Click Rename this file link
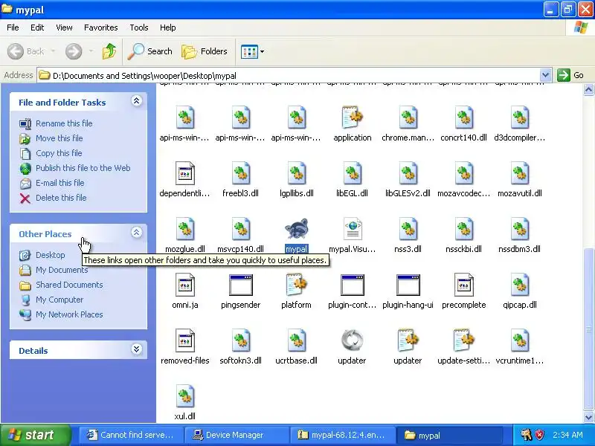The height and width of the screenshot is (446, 595). pyautogui.click(x=64, y=123)
